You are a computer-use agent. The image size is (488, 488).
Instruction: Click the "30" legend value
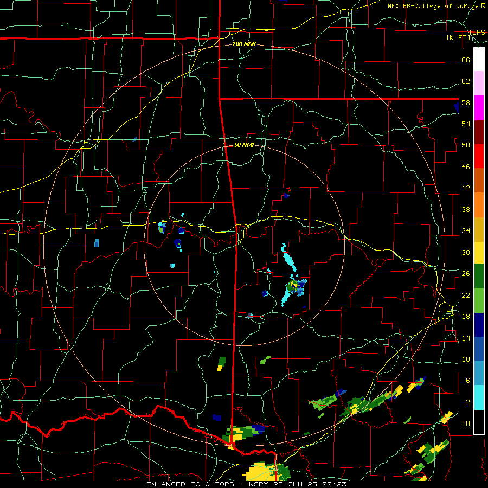click(x=466, y=252)
